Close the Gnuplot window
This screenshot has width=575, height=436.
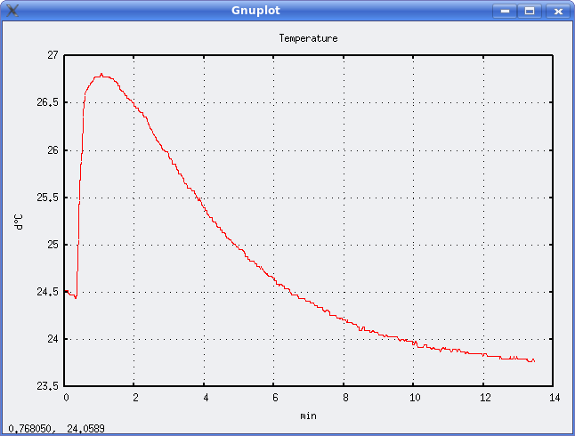tap(558, 11)
